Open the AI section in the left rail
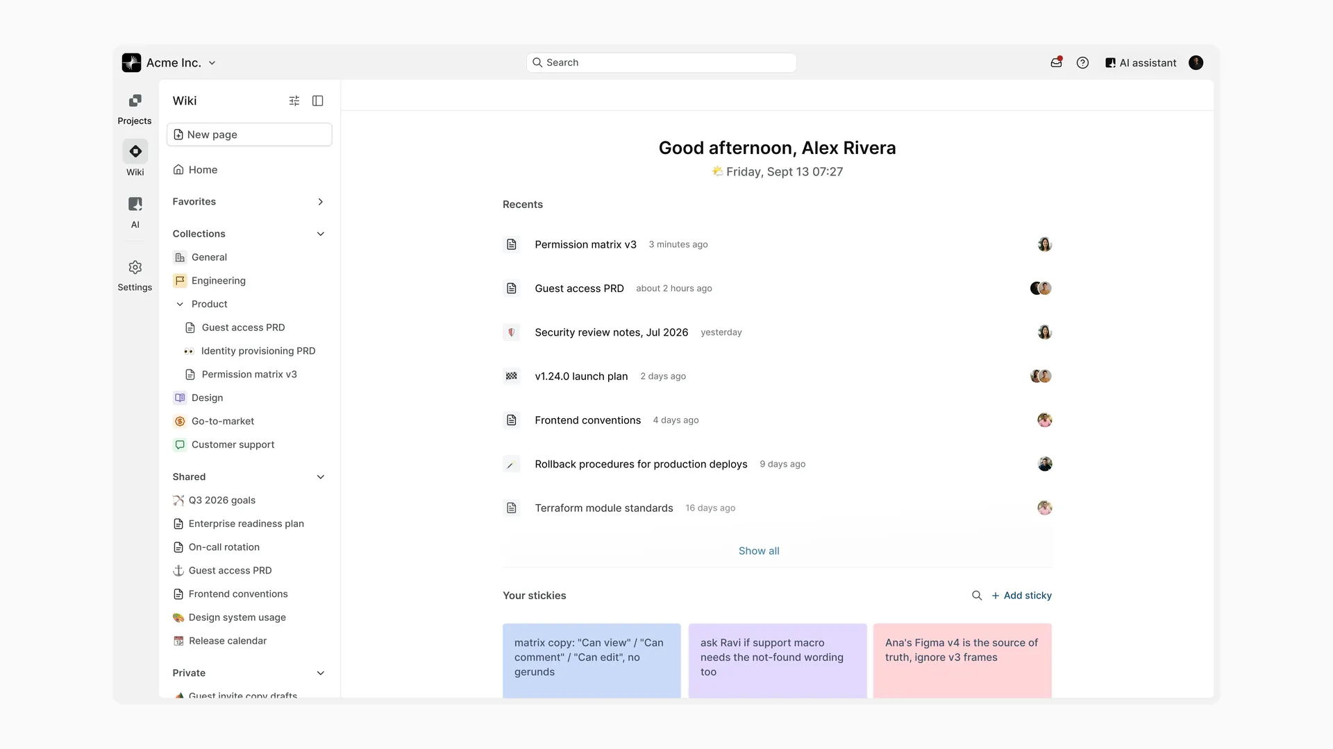 coord(135,204)
